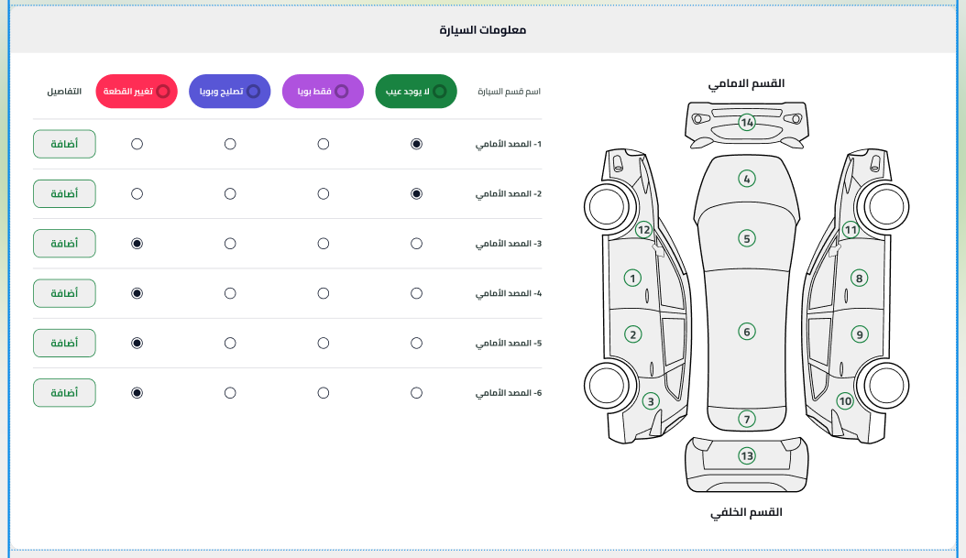Mark row 1 as 'تغيير القطعة'
Viewport: 966px width, 558px height.
click(x=137, y=145)
